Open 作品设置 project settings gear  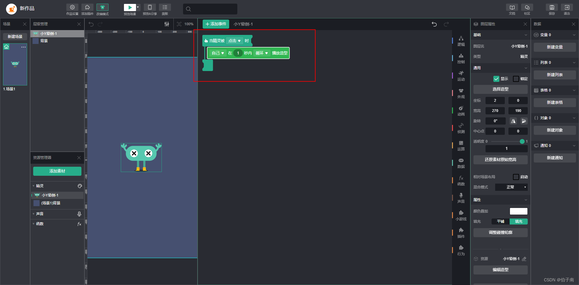pos(72,8)
